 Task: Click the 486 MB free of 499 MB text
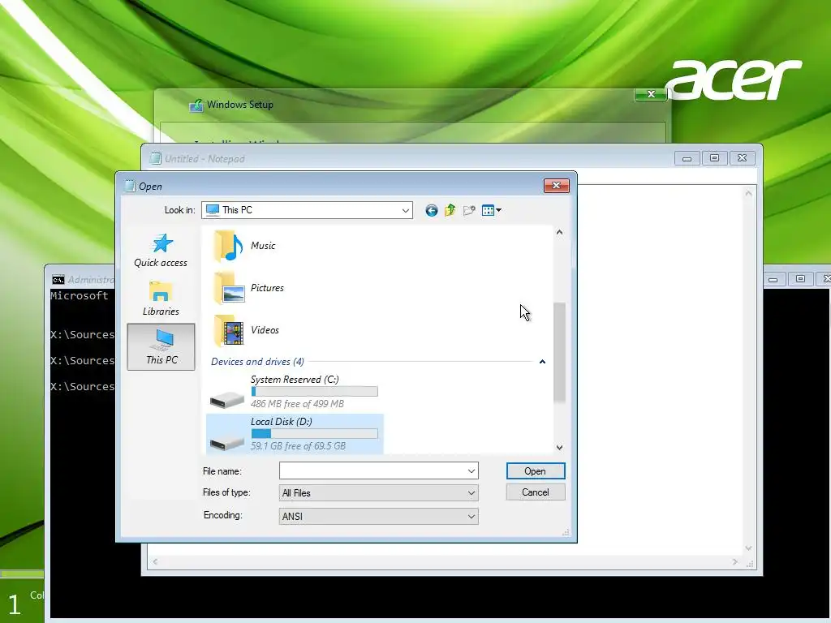tap(297, 404)
